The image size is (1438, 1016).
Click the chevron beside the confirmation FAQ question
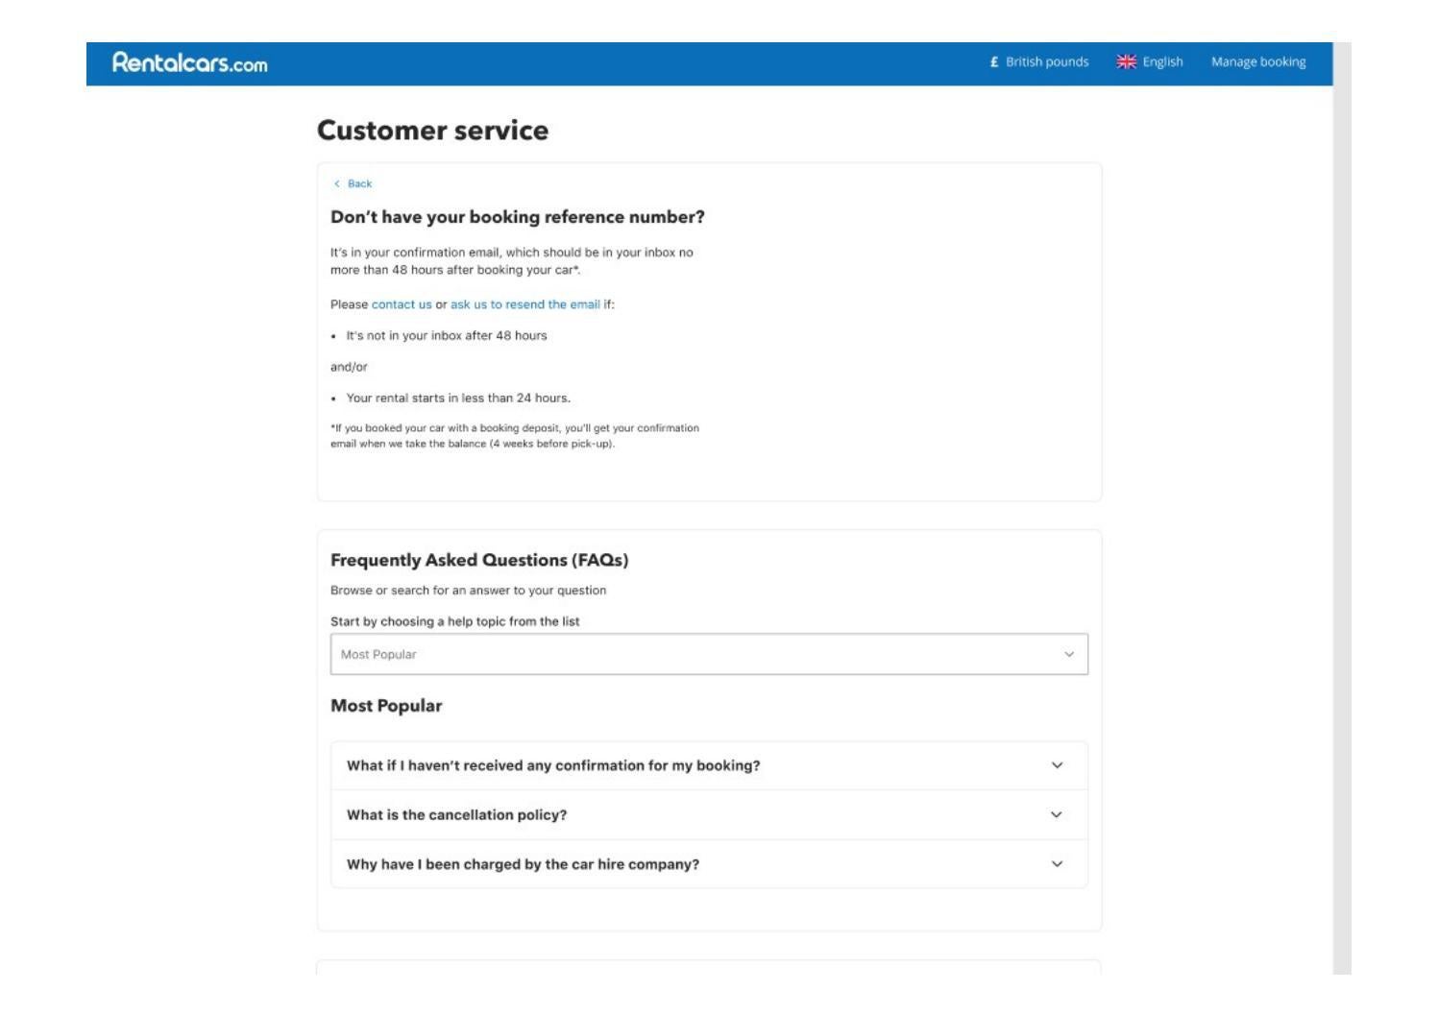(x=1057, y=766)
